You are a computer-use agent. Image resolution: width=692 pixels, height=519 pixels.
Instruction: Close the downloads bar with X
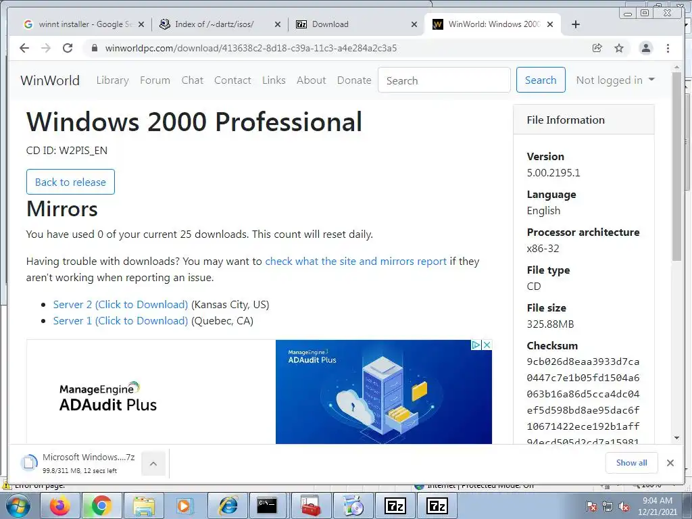[x=670, y=463]
